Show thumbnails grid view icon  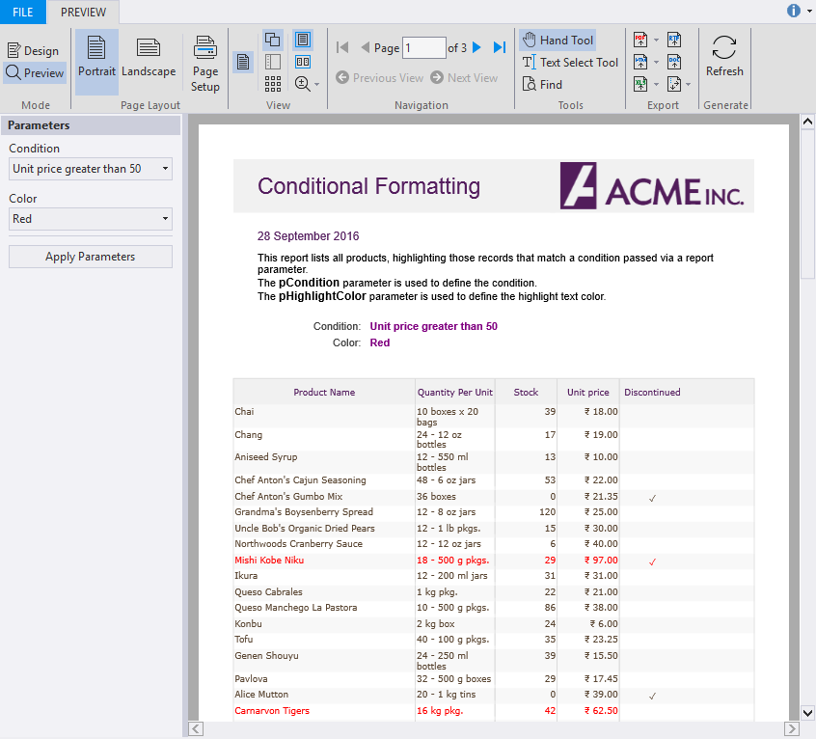273,85
